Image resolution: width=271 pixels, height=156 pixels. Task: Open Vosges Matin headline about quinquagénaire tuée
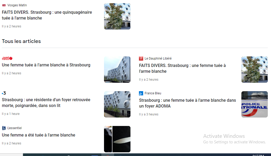(x=47, y=15)
